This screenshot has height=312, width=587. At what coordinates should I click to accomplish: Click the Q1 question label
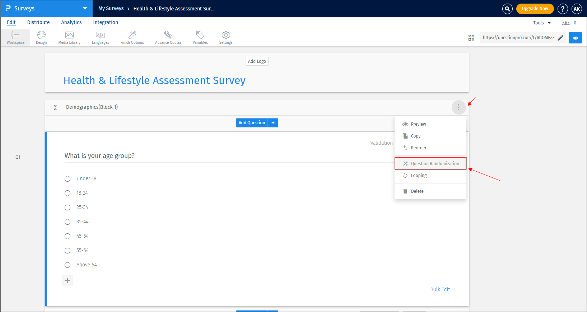click(18, 157)
